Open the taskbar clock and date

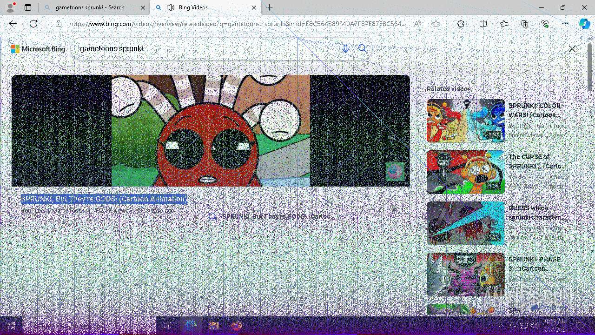(554, 326)
